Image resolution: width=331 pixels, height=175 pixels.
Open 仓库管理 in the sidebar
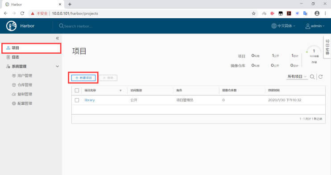point(25,85)
